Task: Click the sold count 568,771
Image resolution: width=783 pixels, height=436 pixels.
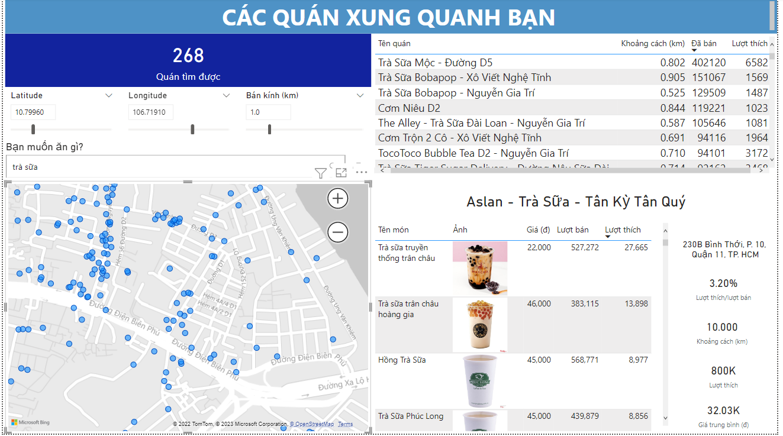Action: point(585,360)
